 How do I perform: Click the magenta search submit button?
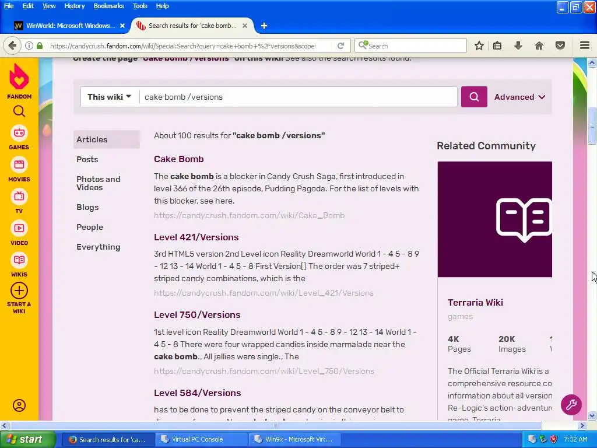(x=474, y=97)
